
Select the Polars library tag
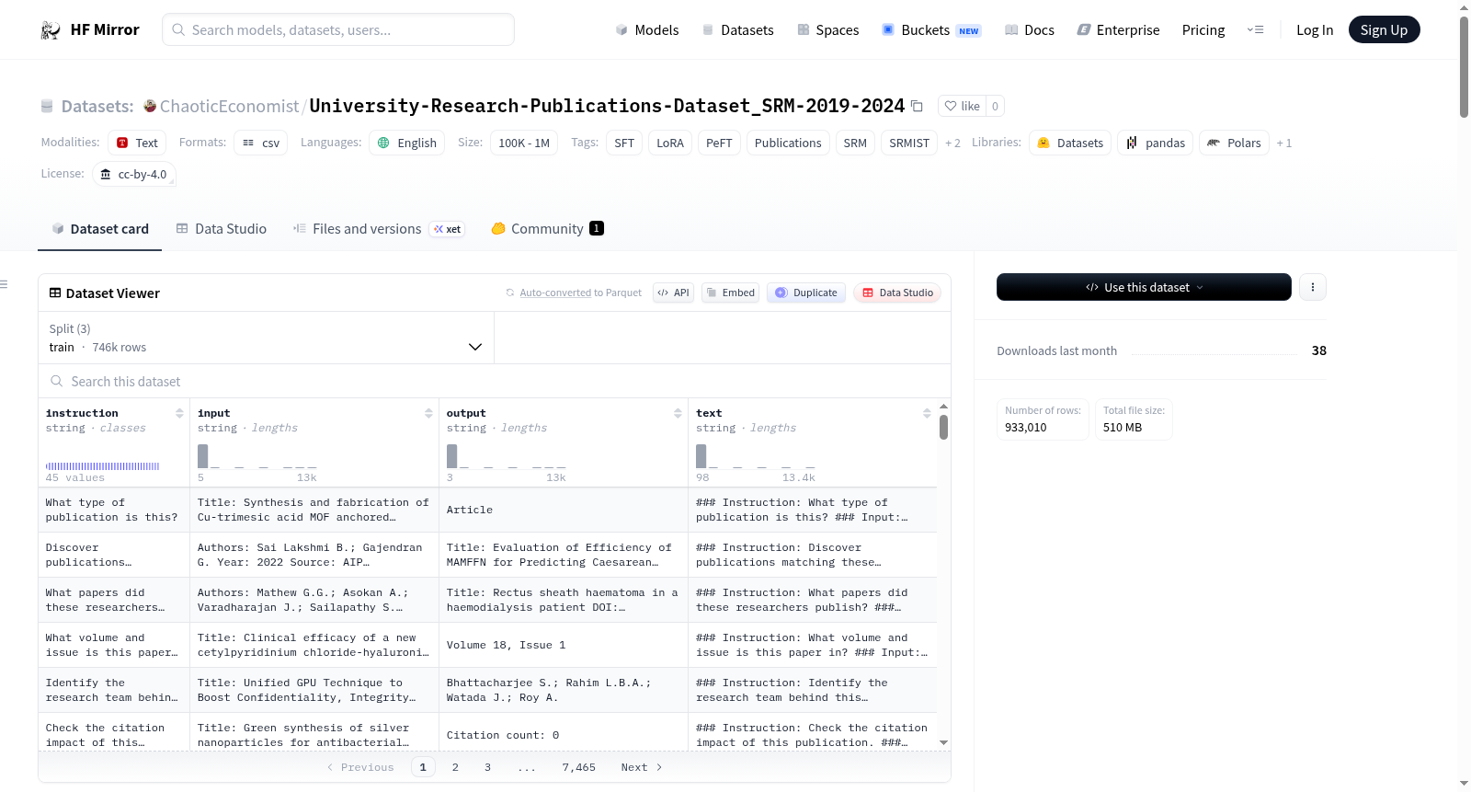tap(1235, 143)
